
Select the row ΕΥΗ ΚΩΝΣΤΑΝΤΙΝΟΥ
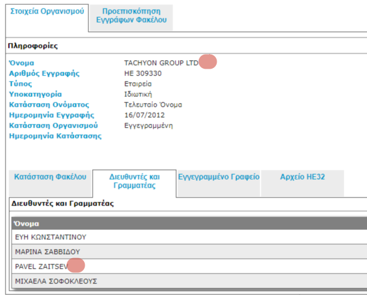(x=189, y=237)
